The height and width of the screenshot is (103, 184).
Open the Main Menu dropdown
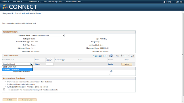click(18, 2)
